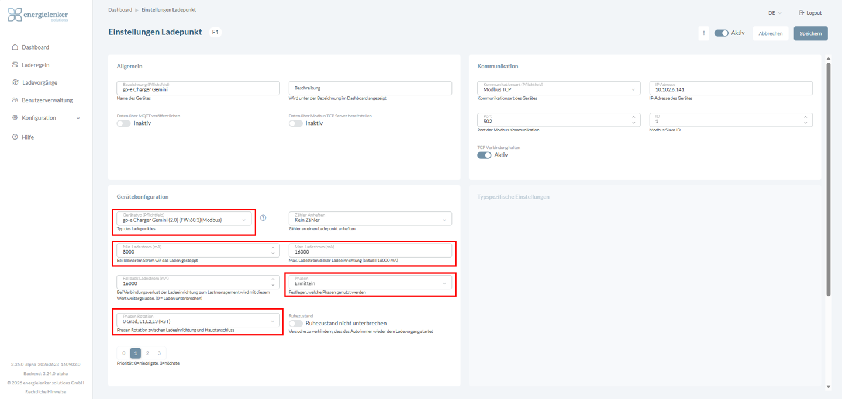The width and height of the screenshot is (842, 399).
Task: Disable TCP Verbindung halten toggle
Action: tap(484, 155)
